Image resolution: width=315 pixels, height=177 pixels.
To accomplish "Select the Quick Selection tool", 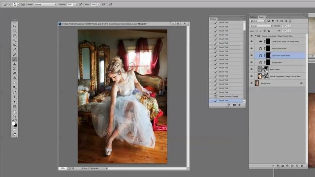I will (x=14, y=40).
